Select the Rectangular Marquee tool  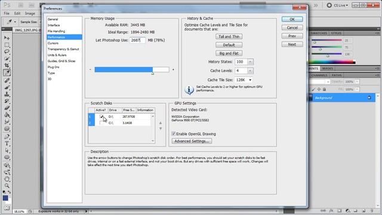7,45
